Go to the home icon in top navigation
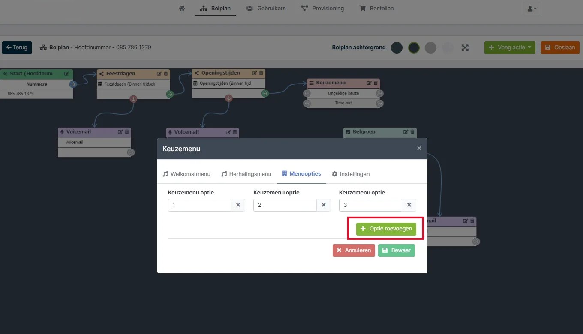Viewport: 583px width, 334px height. pos(182,8)
